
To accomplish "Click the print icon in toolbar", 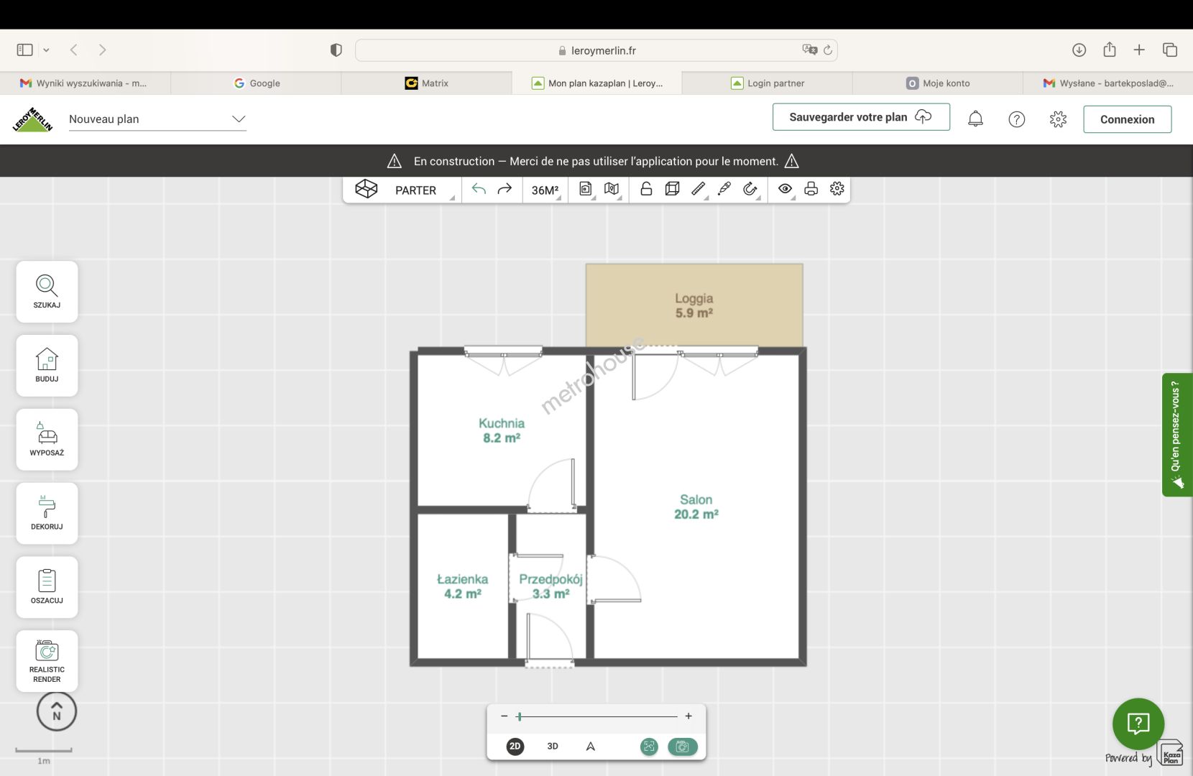I will tap(811, 189).
